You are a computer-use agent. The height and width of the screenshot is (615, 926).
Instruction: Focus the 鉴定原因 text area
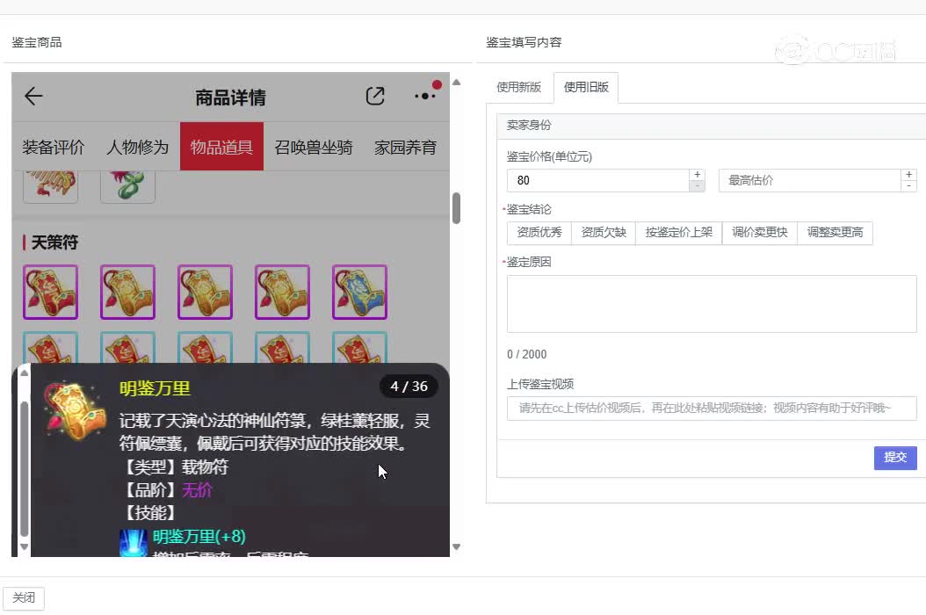(x=712, y=304)
